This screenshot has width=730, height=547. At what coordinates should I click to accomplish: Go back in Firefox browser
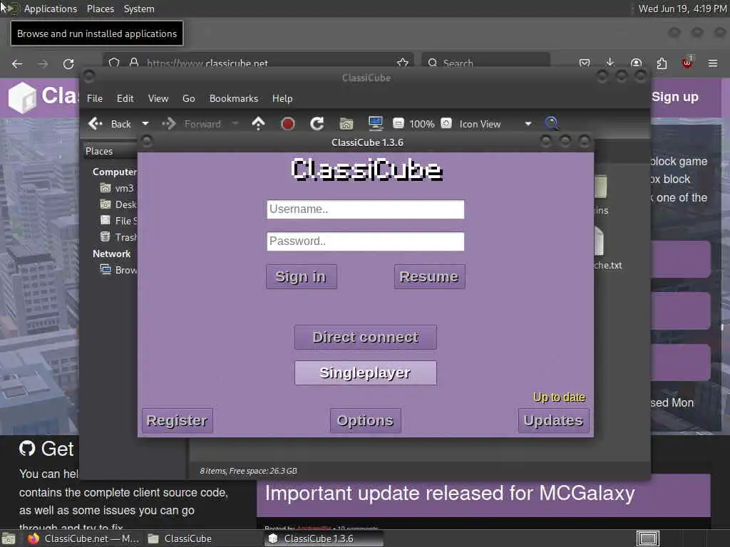[17, 63]
